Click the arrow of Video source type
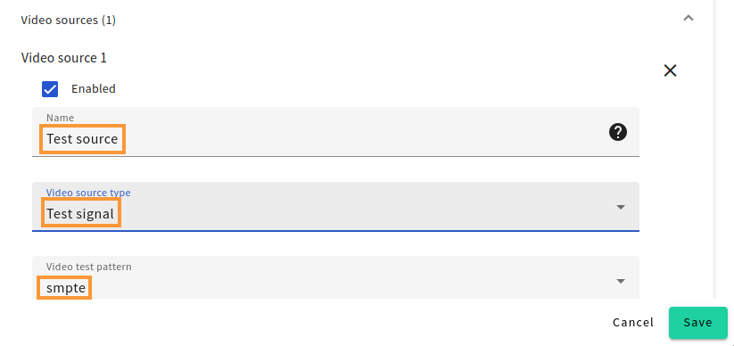Screen dimensions: 734x346 coord(621,207)
